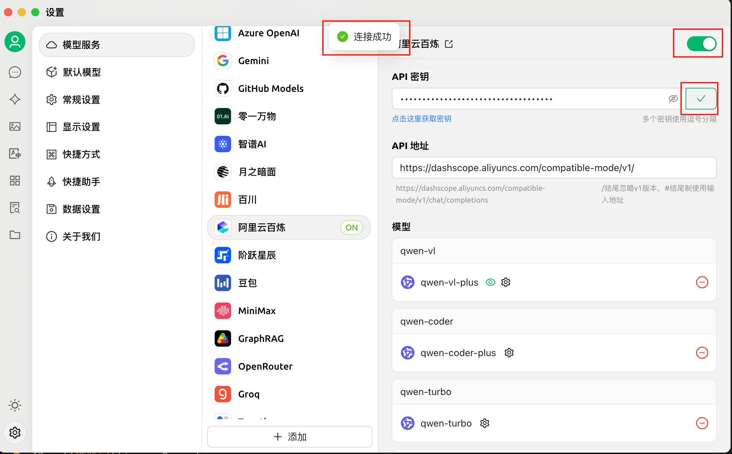The width and height of the screenshot is (732, 454).
Task: Select the 智谱AI provider
Action: pyautogui.click(x=289, y=144)
